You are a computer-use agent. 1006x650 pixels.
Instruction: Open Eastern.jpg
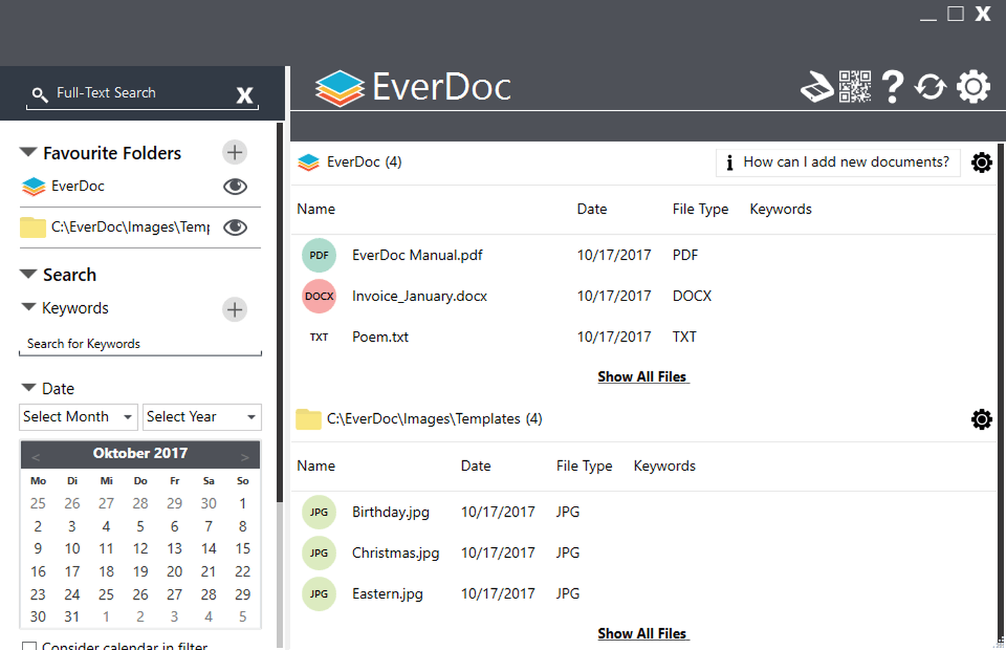[x=387, y=594]
